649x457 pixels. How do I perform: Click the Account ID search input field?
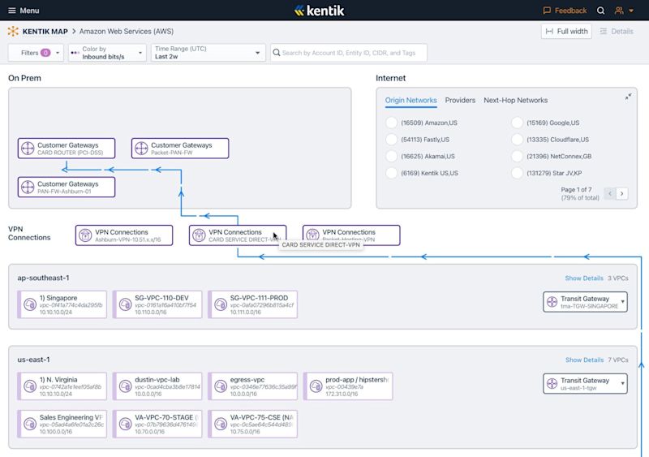349,53
